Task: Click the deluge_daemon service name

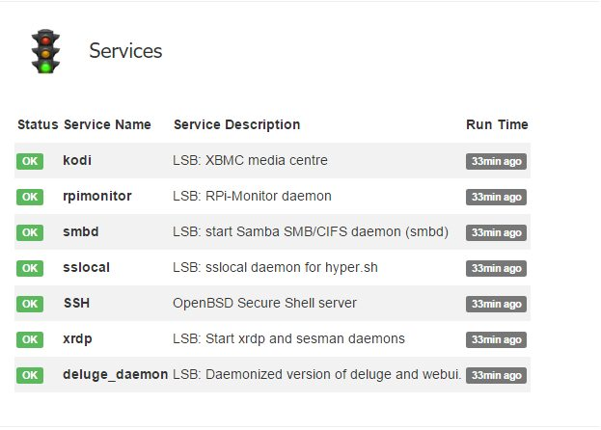Action: click(x=116, y=374)
